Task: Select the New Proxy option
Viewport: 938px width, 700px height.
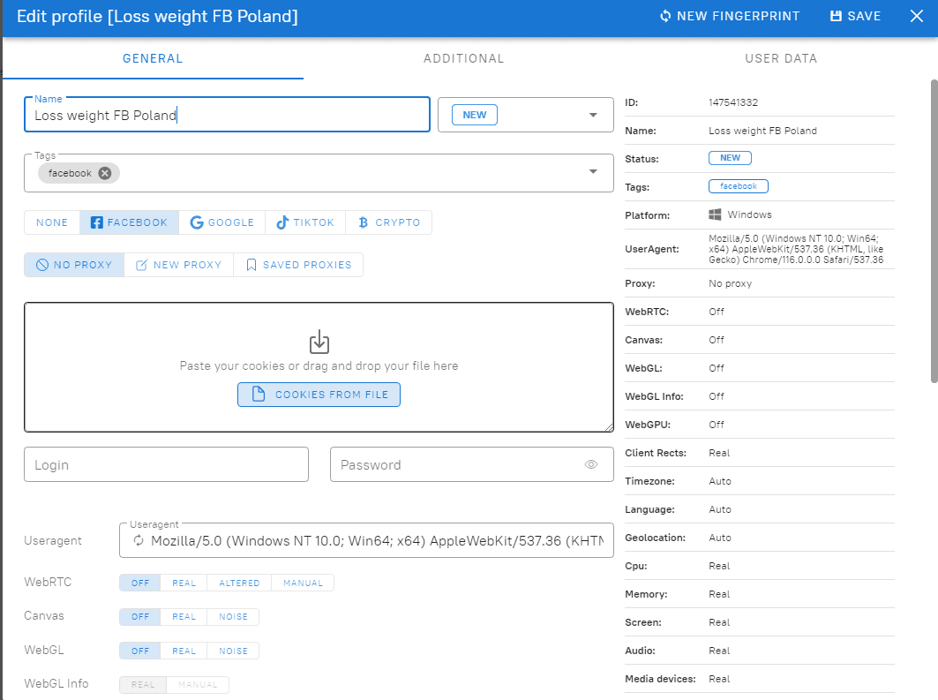Action: pyautogui.click(x=178, y=265)
